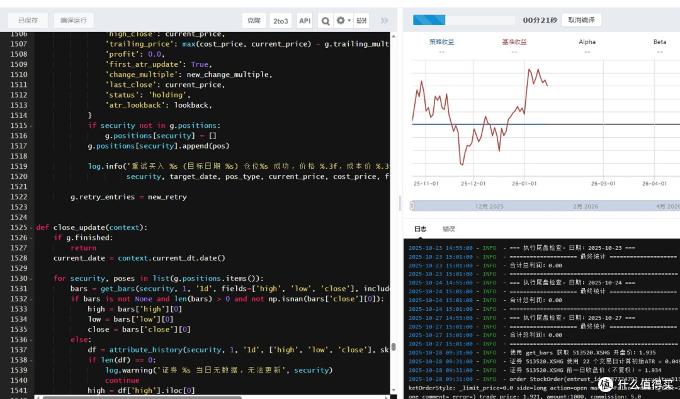Click the log line 开盘价: 1.935
Screen dimensions: 680x399
[x=532, y=352]
